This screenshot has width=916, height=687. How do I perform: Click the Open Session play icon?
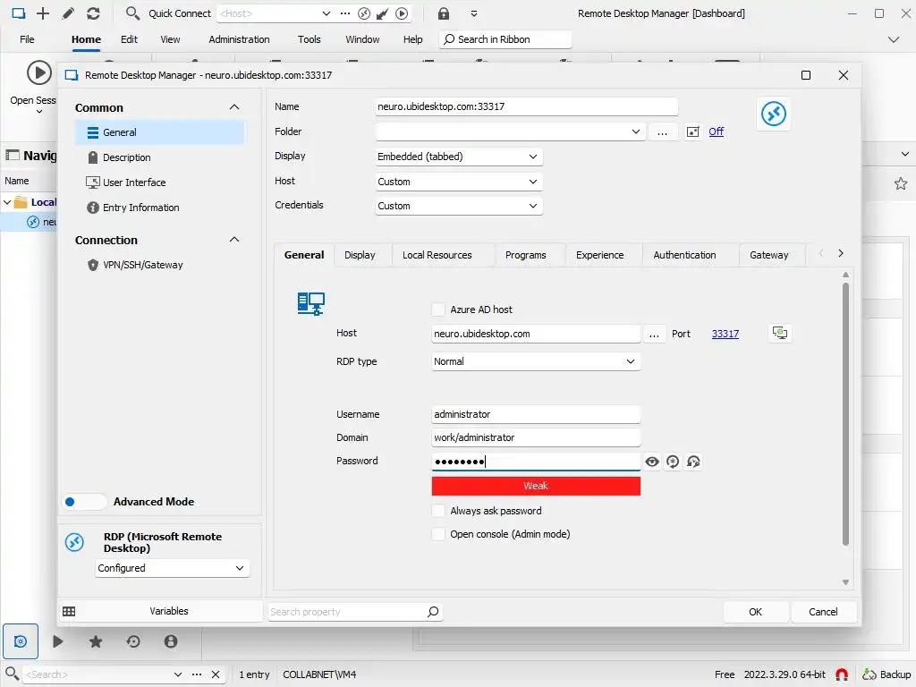pyautogui.click(x=39, y=73)
